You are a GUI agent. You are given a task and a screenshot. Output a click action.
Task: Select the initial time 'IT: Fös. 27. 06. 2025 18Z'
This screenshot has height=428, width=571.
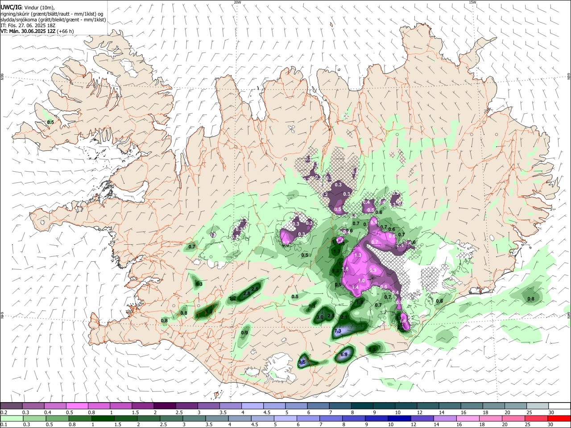(x=27, y=25)
